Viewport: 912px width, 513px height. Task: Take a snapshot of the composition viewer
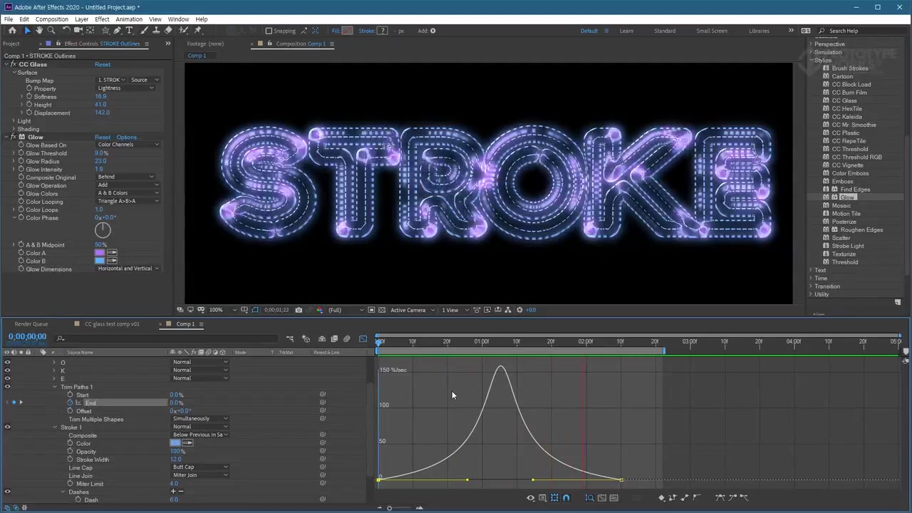point(297,309)
